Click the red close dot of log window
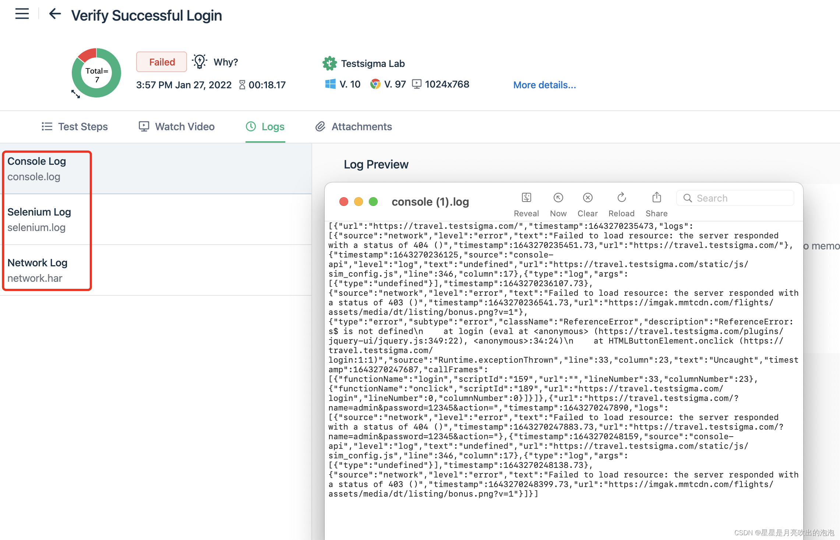The height and width of the screenshot is (540, 840). [x=344, y=202]
